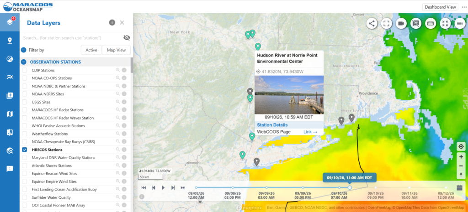Check the Weatherflow Stations checkbox
Viewport: 468px width, 212px height.
tap(25, 134)
